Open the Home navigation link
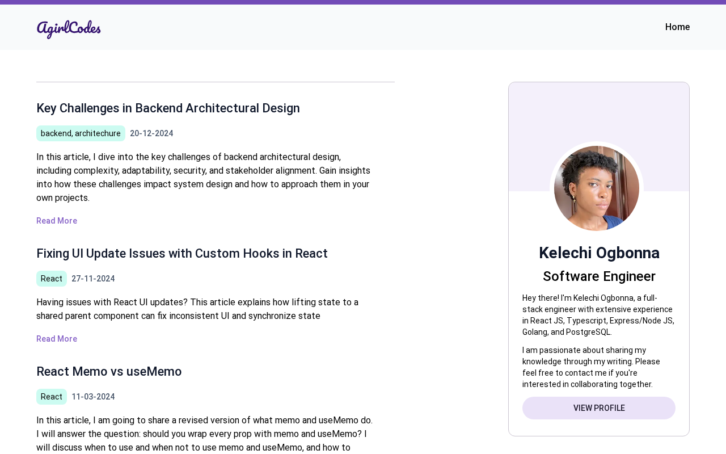726x454 pixels. click(677, 27)
